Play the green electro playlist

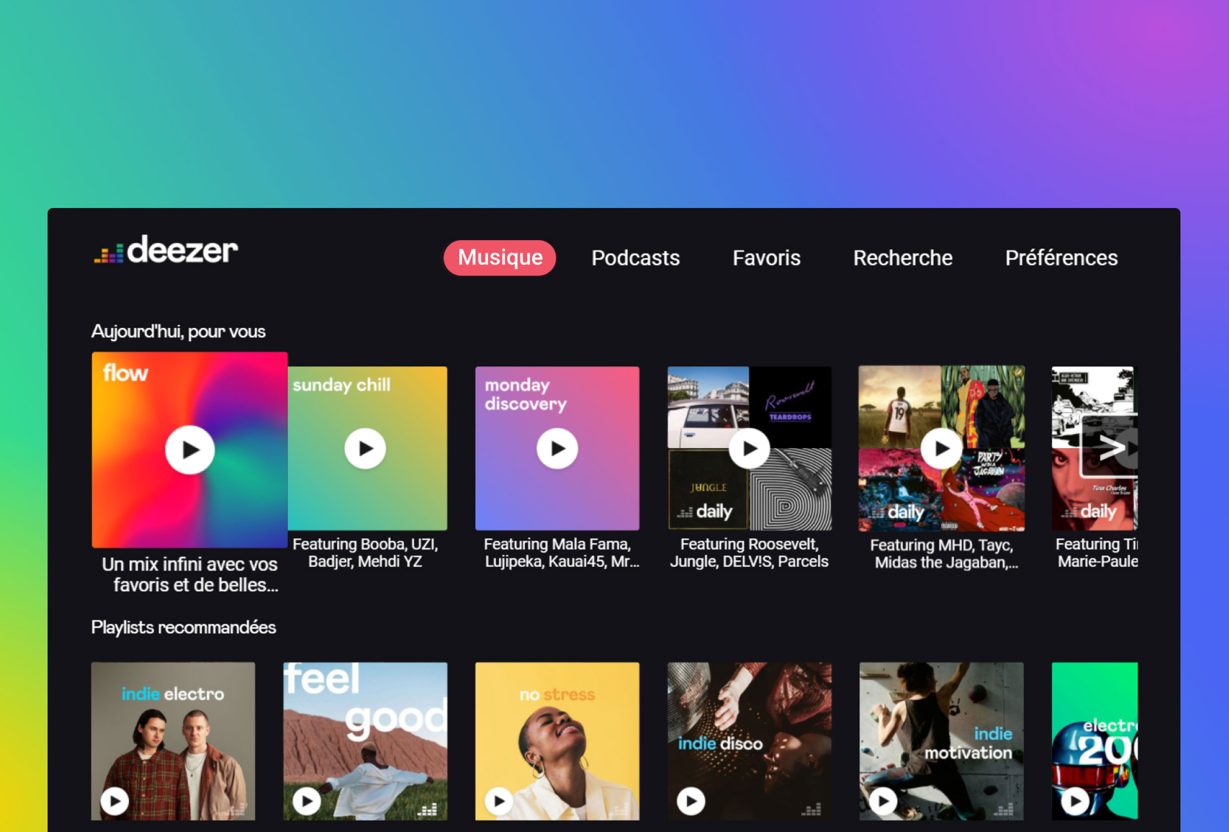tap(1075, 801)
